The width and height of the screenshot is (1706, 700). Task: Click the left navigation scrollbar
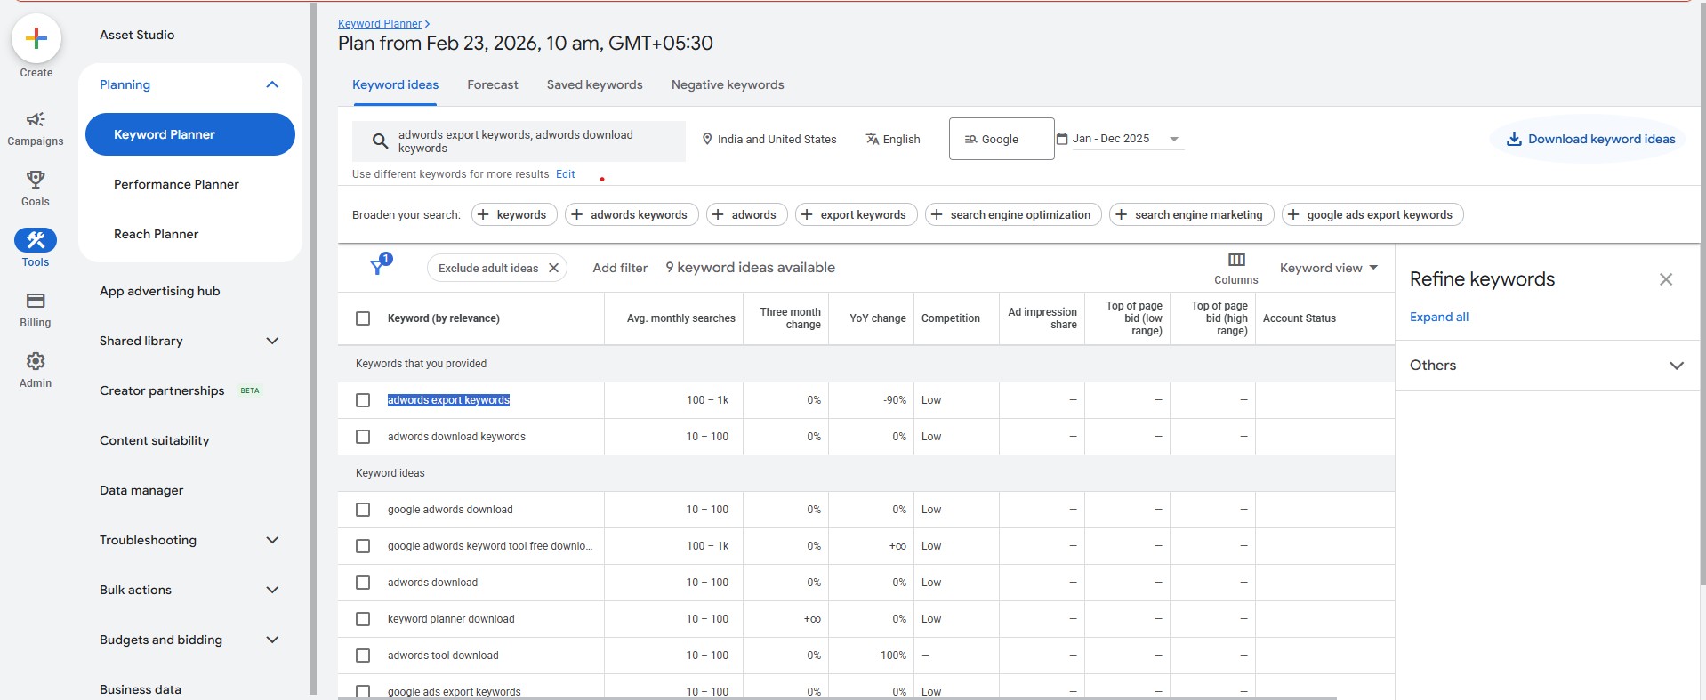click(x=313, y=347)
